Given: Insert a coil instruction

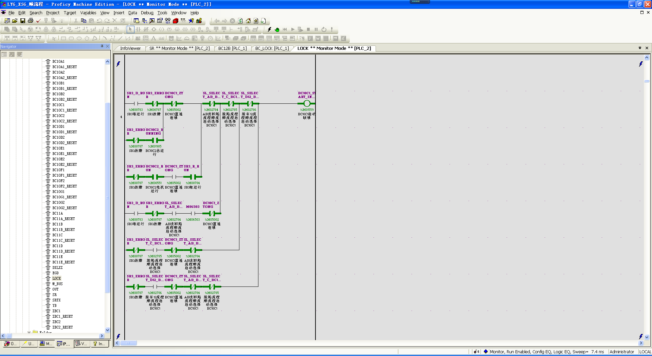Looking at the screenshot, I should click(154, 29).
